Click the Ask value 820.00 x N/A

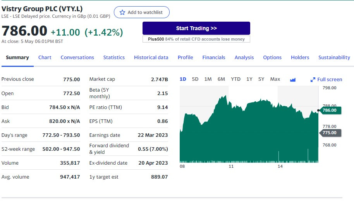[65, 121]
